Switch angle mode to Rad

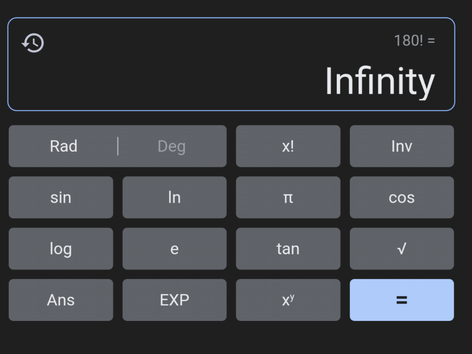64,146
